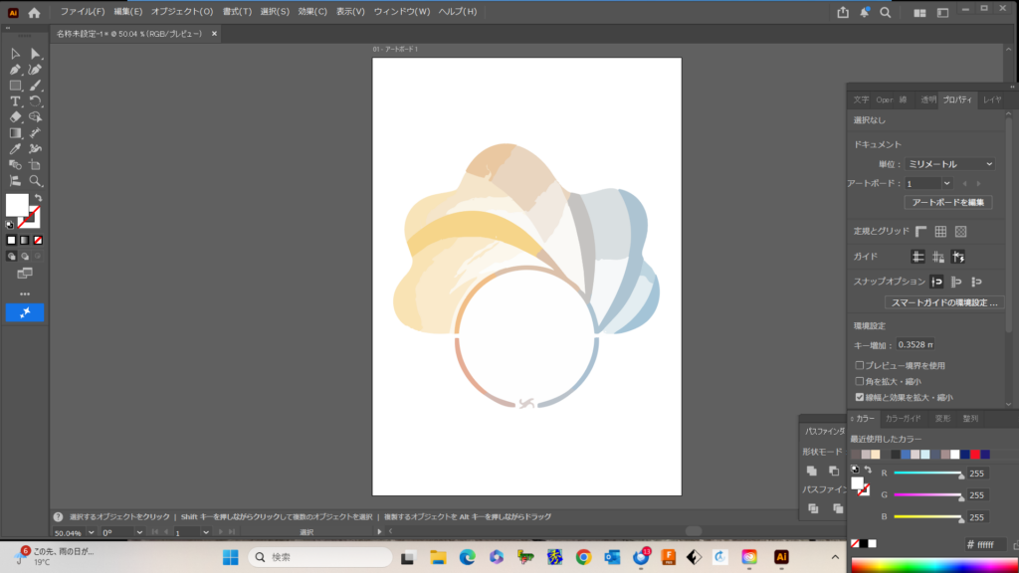
Task: Choose the Rectangle shape tool
Action: coord(15,86)
